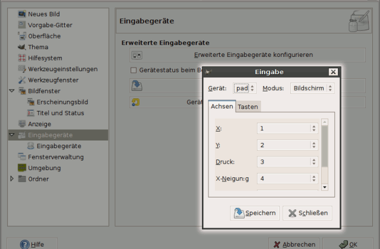
Task: Enable Gerätestatus beim Beenden checkbox
Action: pos(134,70)
